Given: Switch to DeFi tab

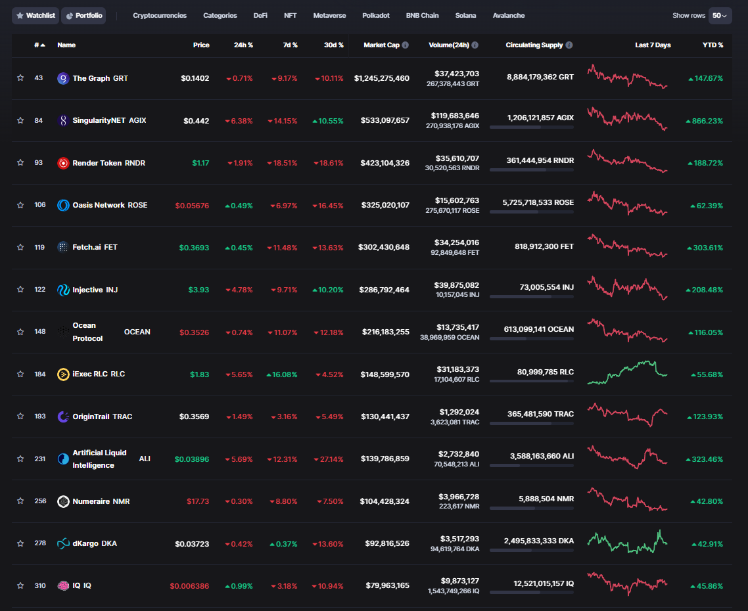Looking at the screenshot, I should (260, 16).
